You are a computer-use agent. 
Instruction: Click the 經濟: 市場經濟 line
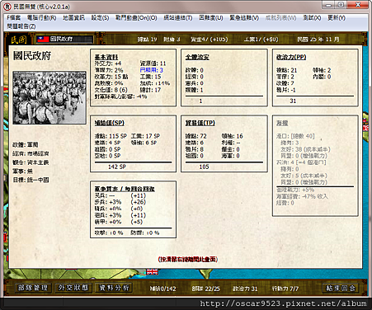[x=31, y=153]
